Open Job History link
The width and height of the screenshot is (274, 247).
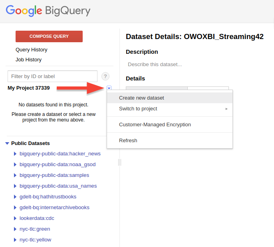pos(29,60)
